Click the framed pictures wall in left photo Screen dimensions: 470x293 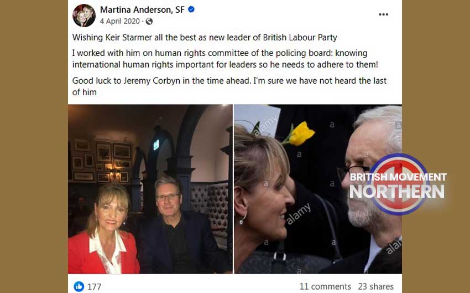point(102,161)
